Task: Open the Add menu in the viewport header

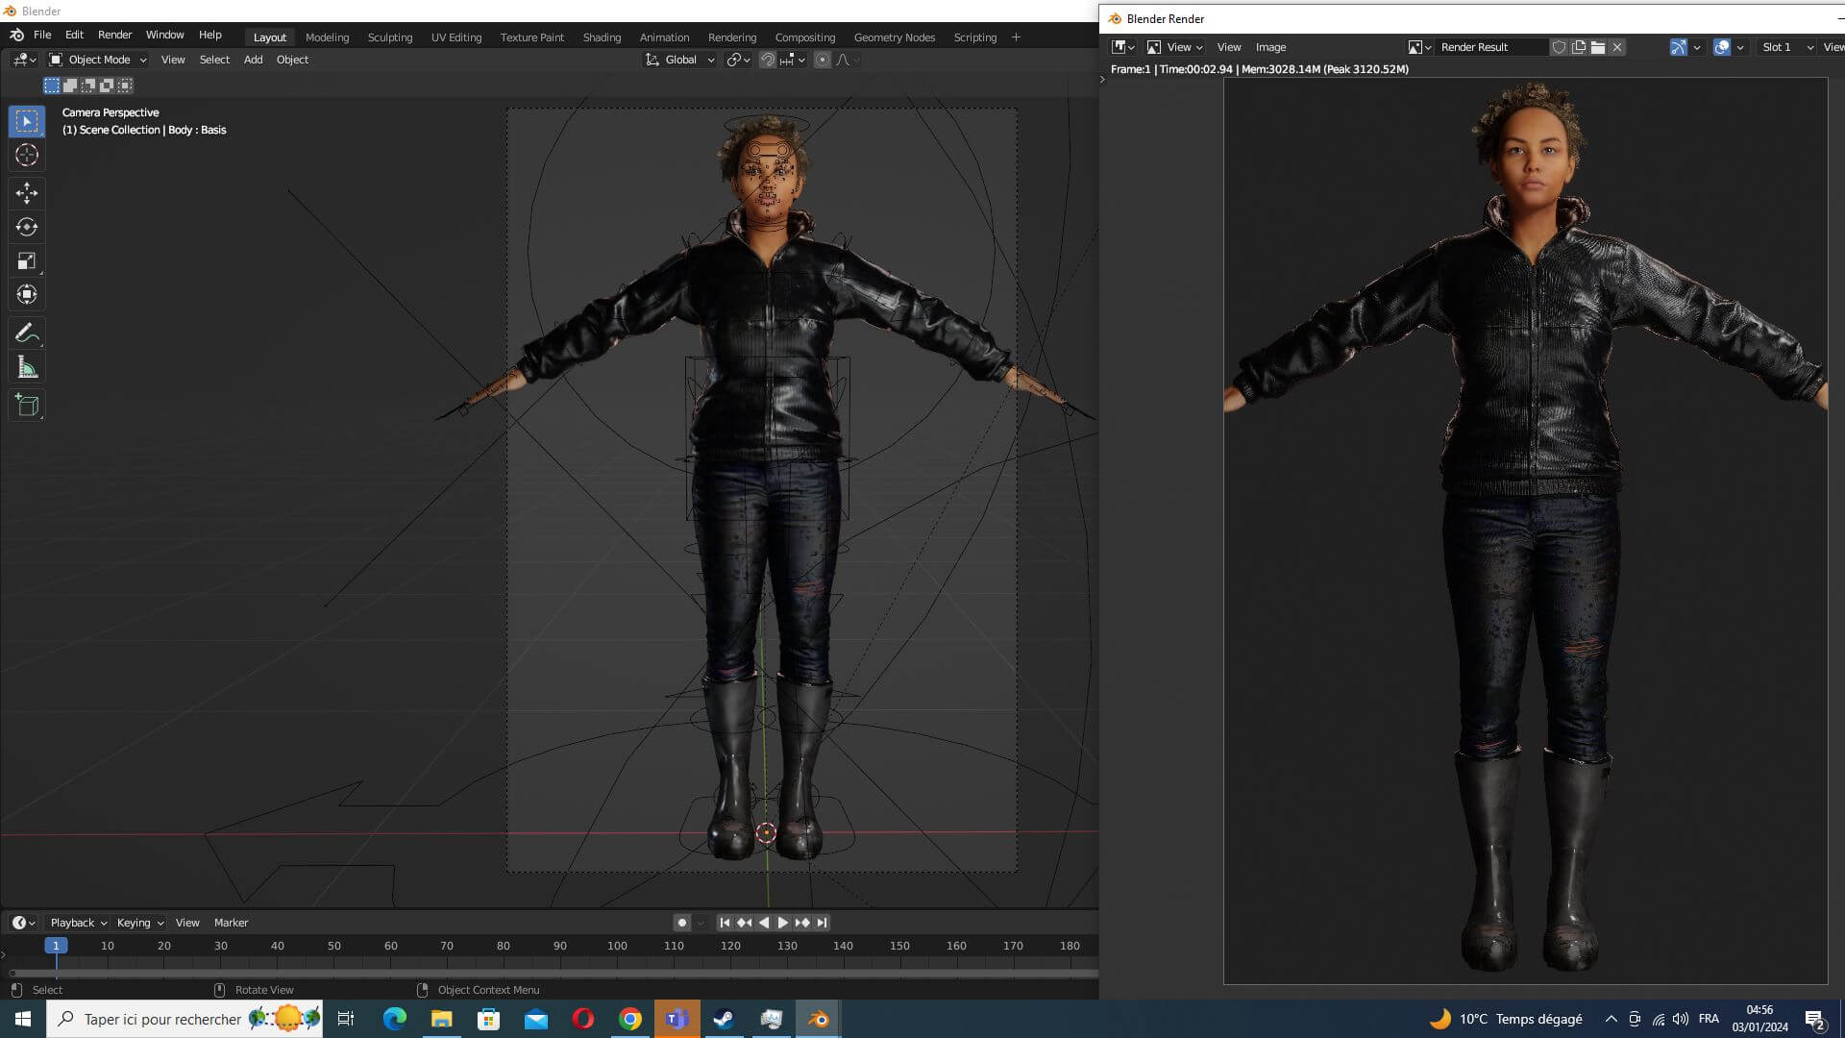Action: pos(253,60)
